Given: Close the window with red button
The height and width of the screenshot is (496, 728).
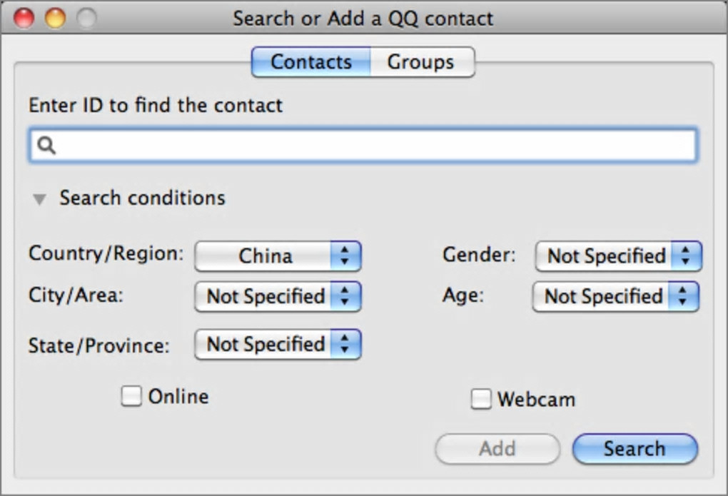Looking at the screenshot, I should pos(24,19).
